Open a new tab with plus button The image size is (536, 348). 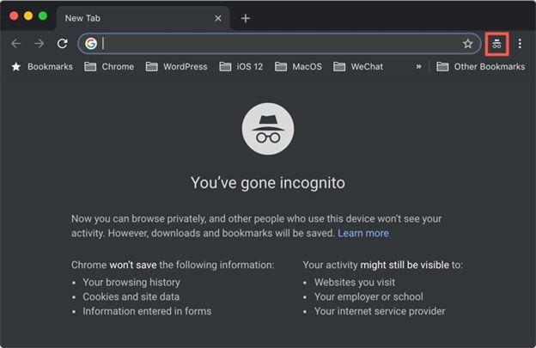[246, 18]
